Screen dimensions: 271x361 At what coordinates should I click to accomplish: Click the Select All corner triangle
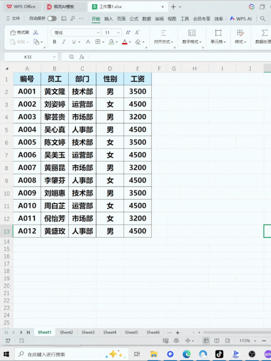[x=7, y=69]
